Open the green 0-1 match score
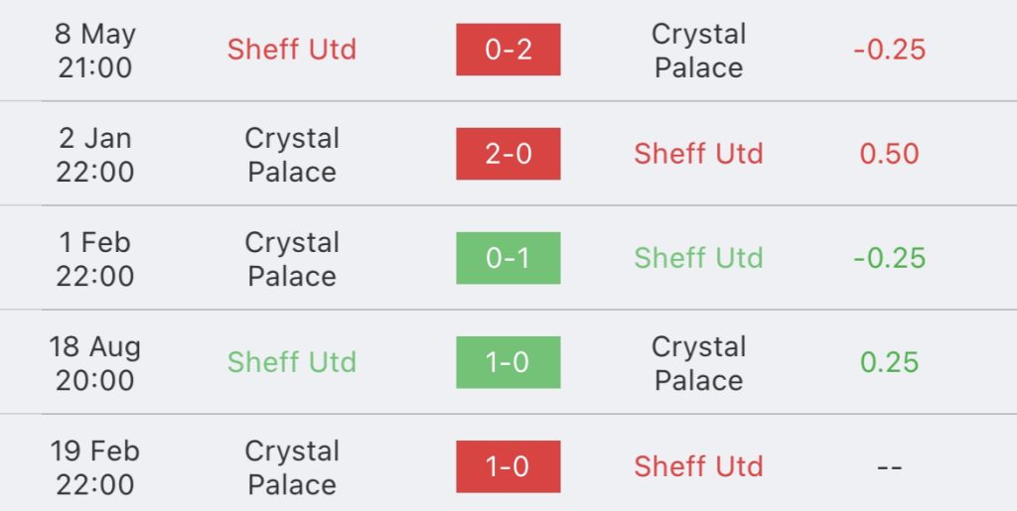This screenshot has height=511, width=1017. click(x=508, y=258)
